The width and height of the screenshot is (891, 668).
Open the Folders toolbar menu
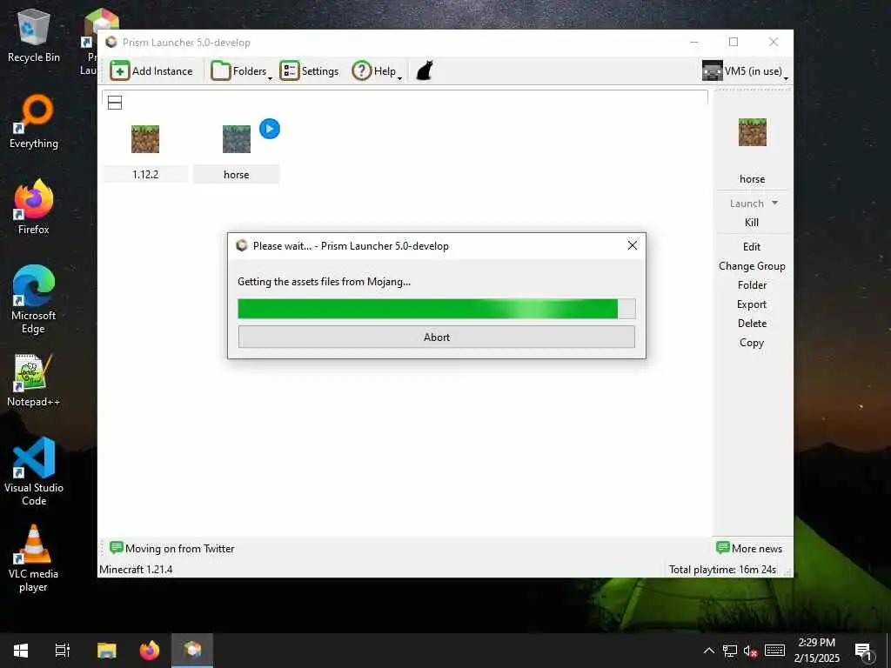tap(242, 71)
